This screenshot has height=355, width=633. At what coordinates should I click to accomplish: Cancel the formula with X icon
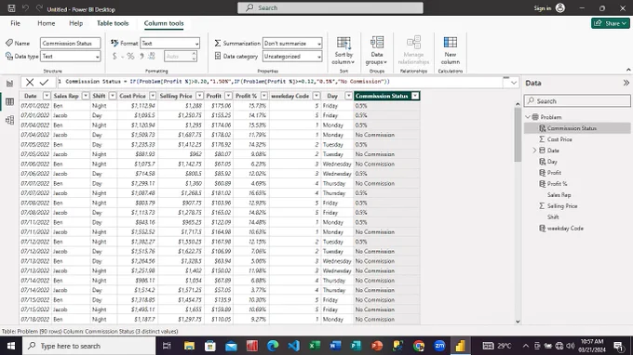(30, 82)
